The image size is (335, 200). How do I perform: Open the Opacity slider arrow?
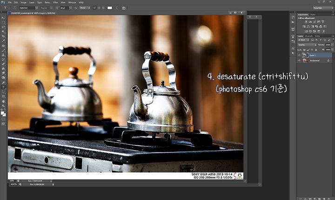click(x=332, y=45)
